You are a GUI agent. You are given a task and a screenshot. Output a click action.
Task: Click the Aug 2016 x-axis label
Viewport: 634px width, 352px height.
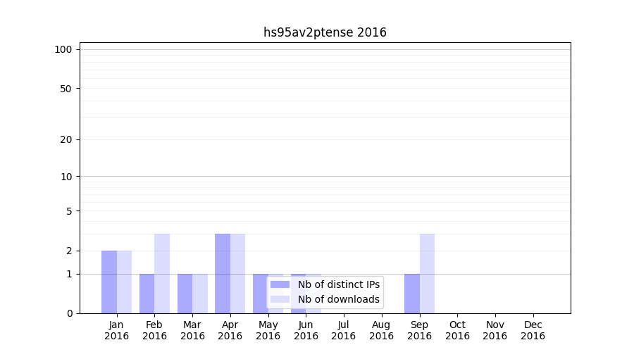381,330
